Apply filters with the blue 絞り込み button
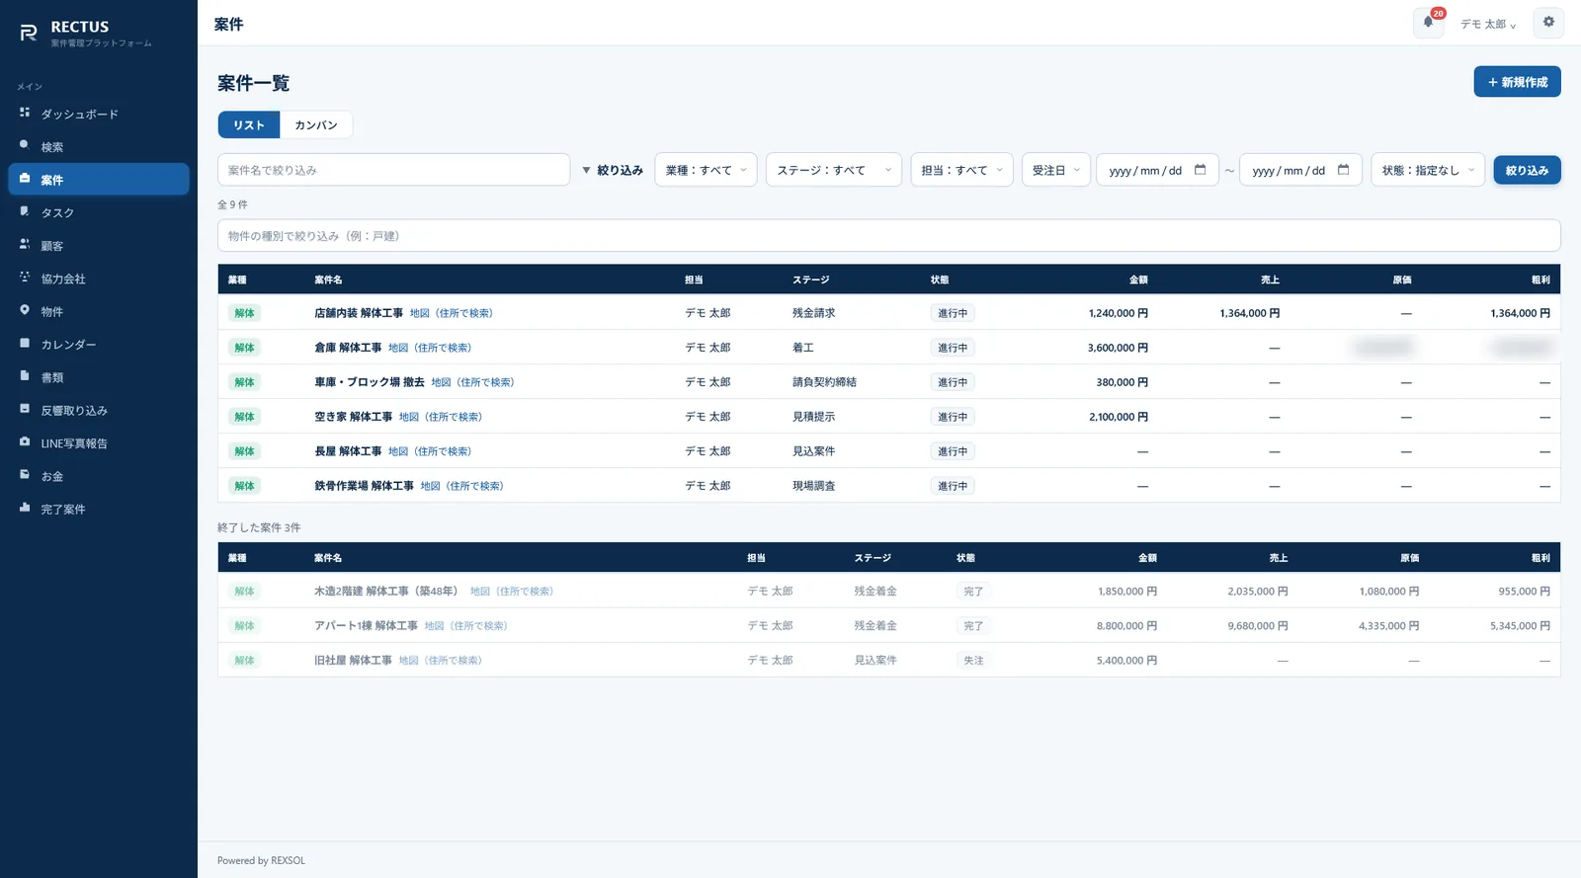1581x878 pixels. (x=1527, y=170)
